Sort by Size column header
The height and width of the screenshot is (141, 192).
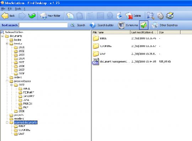click(169, 33)
